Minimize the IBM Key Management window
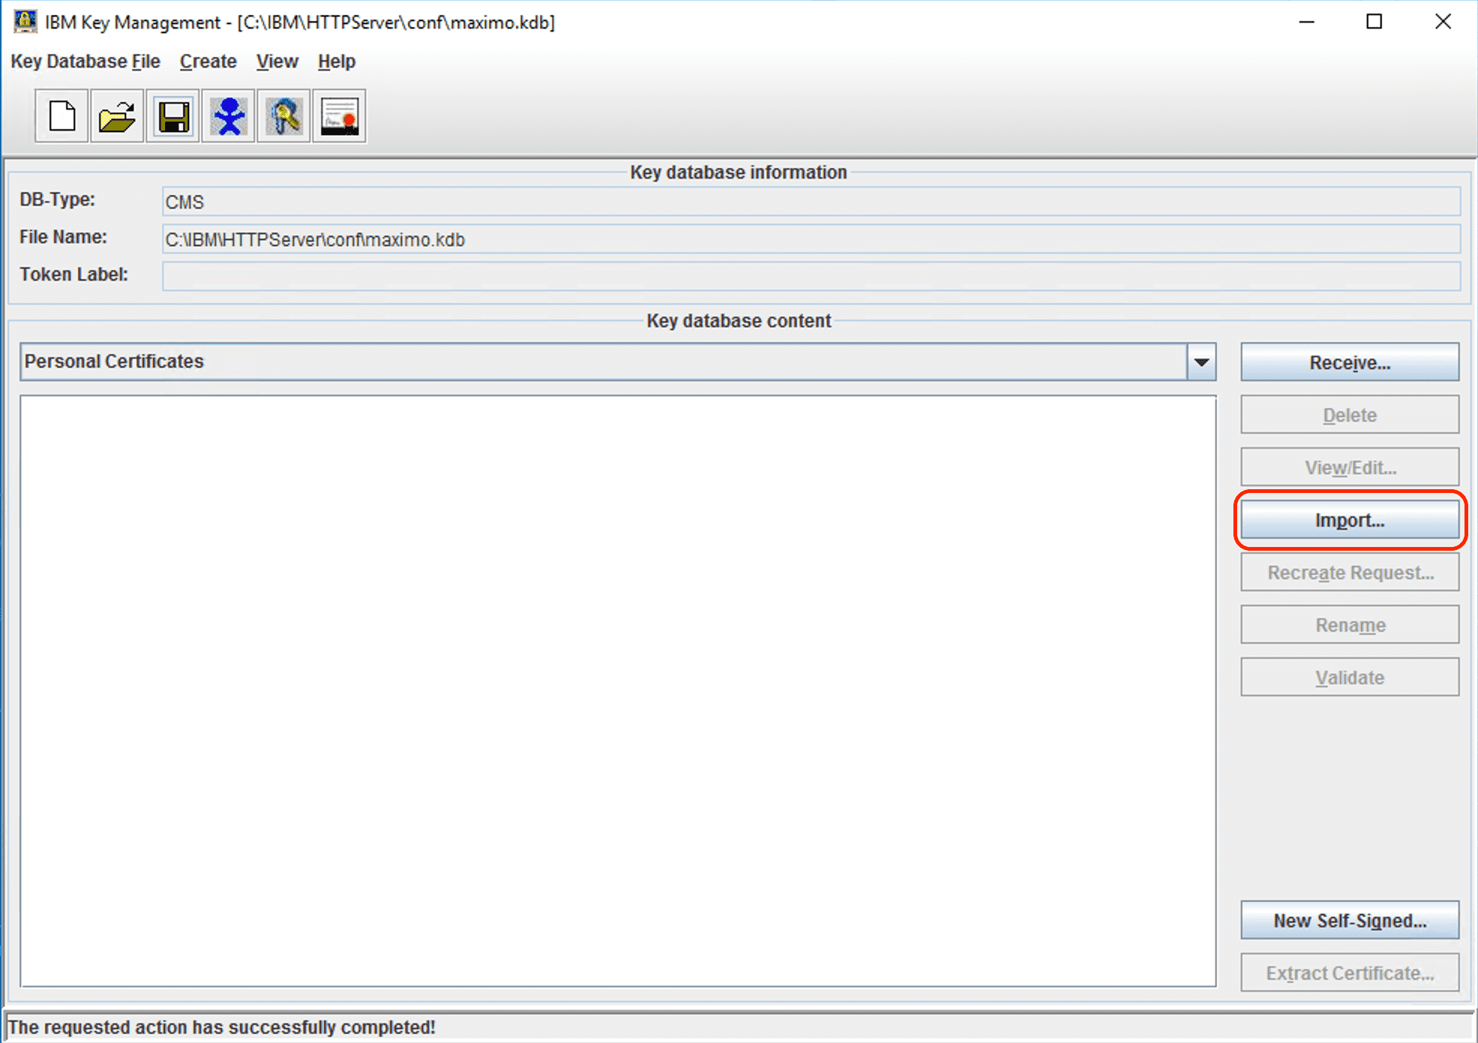This screenshot has height=1043, width=1478. (1306, 22)
